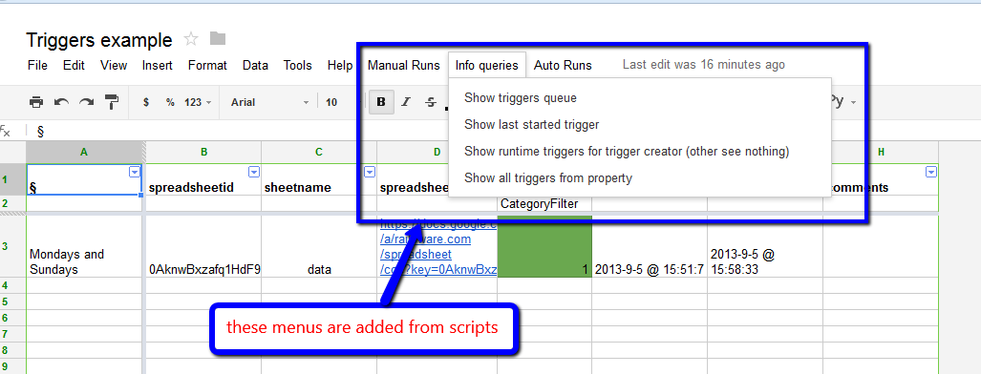Toggle Bold formatting button

(381, 102)
